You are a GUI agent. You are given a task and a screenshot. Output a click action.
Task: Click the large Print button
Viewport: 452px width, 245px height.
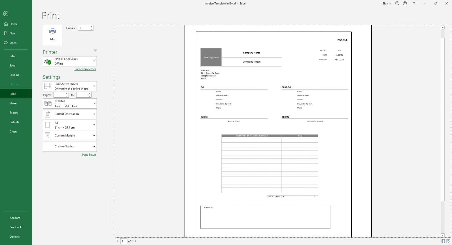point(52,35)
